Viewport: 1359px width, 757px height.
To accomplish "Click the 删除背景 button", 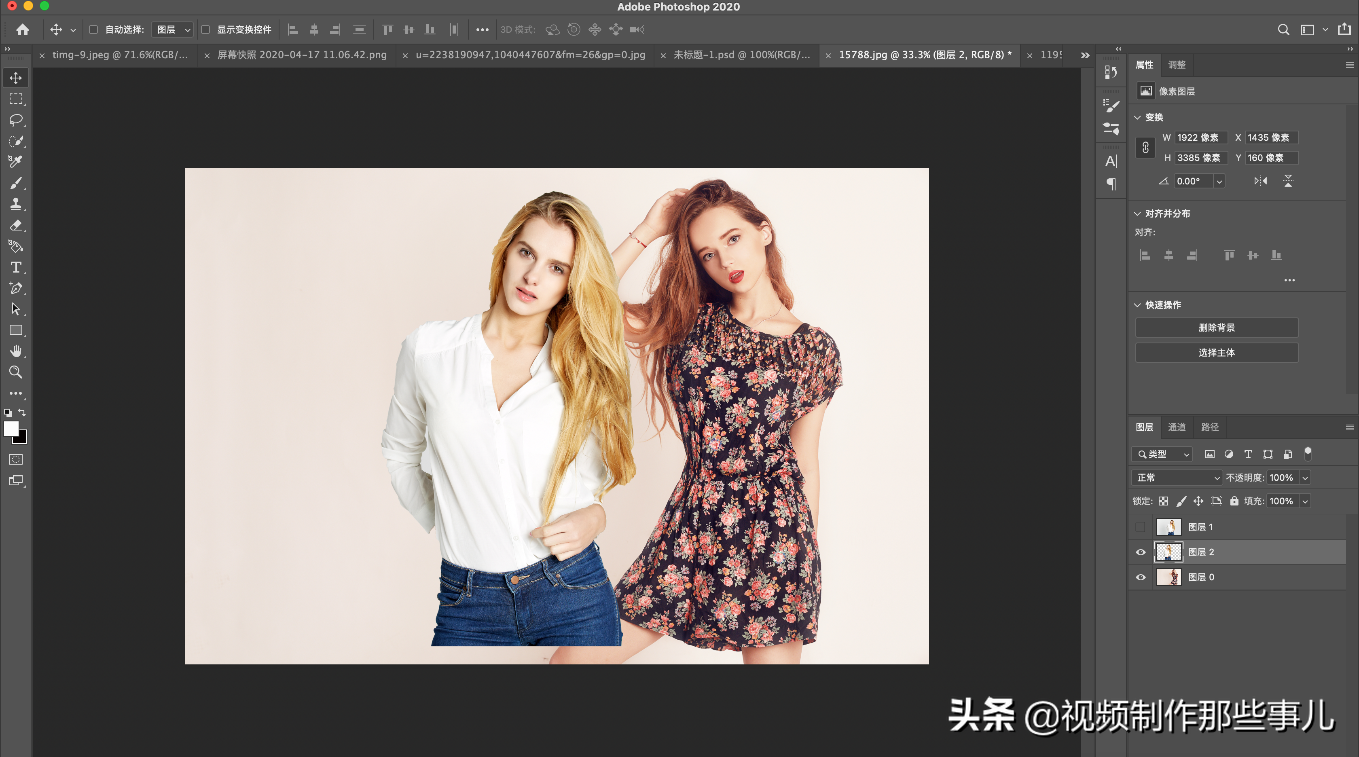I will pos(1217,328).
